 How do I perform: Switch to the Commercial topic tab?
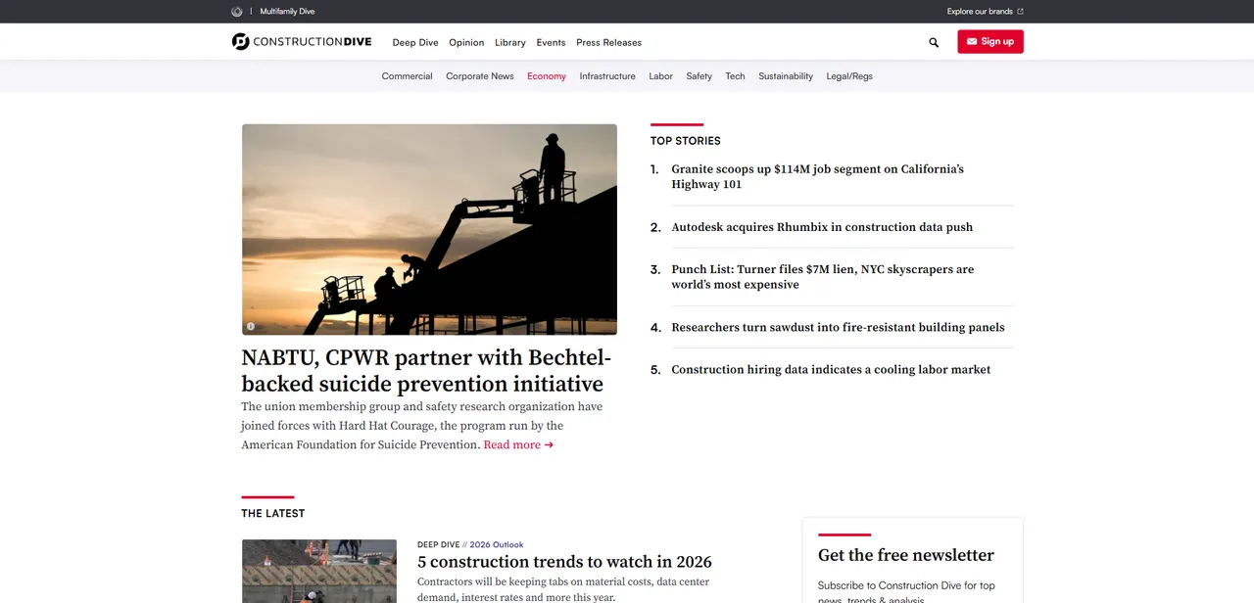(x=407, y=76)
